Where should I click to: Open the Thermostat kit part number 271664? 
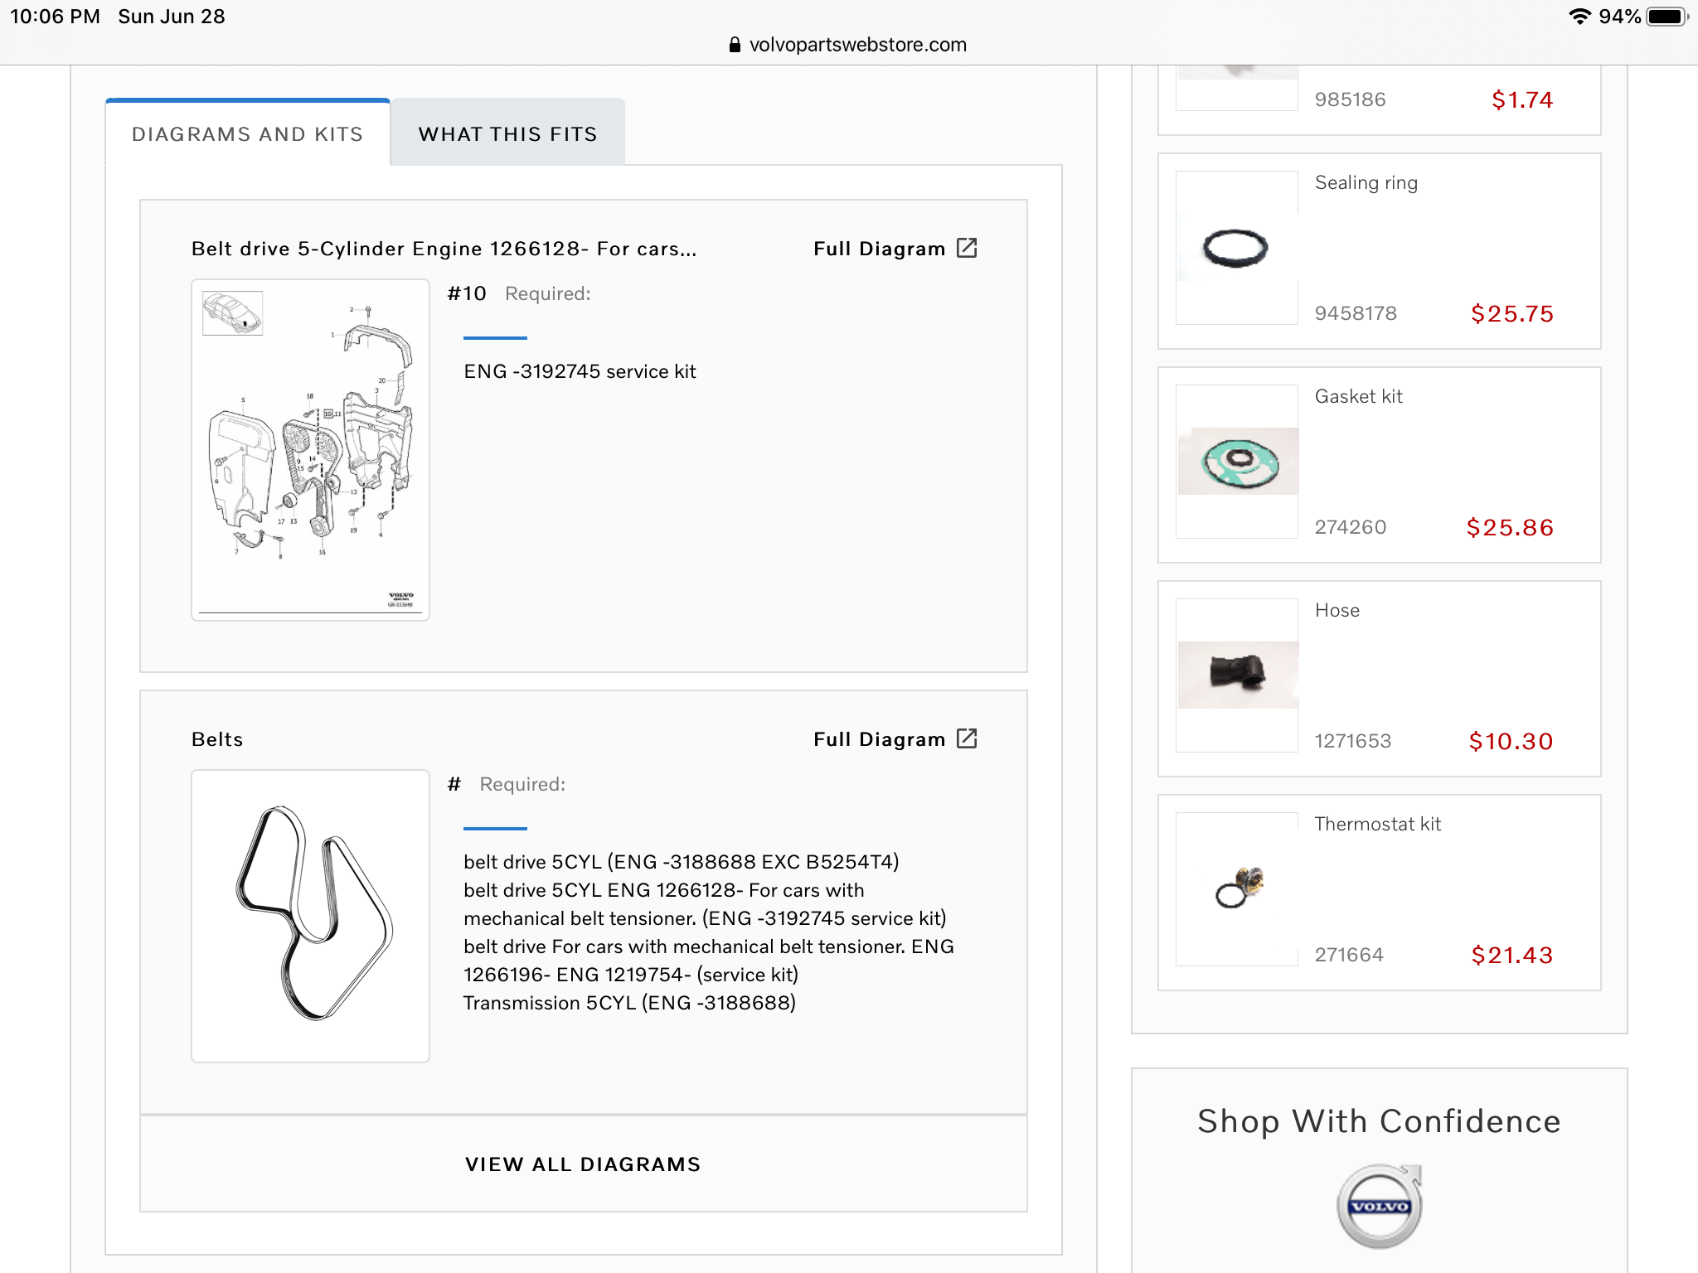pos(1349,955)
